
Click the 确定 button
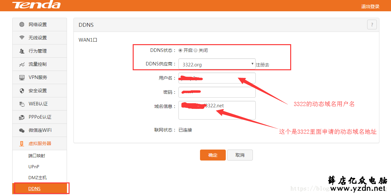click(213, 155)
